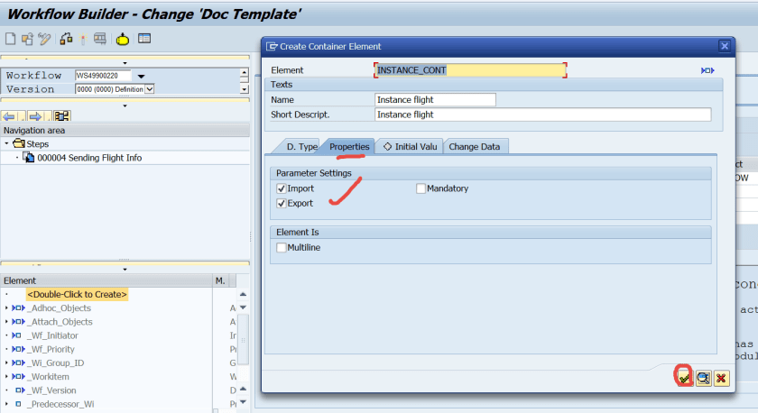Click the Navigation area header
The height and width of the screenshot is (413, 758).
pyautogui.click(x=125, y=130)
